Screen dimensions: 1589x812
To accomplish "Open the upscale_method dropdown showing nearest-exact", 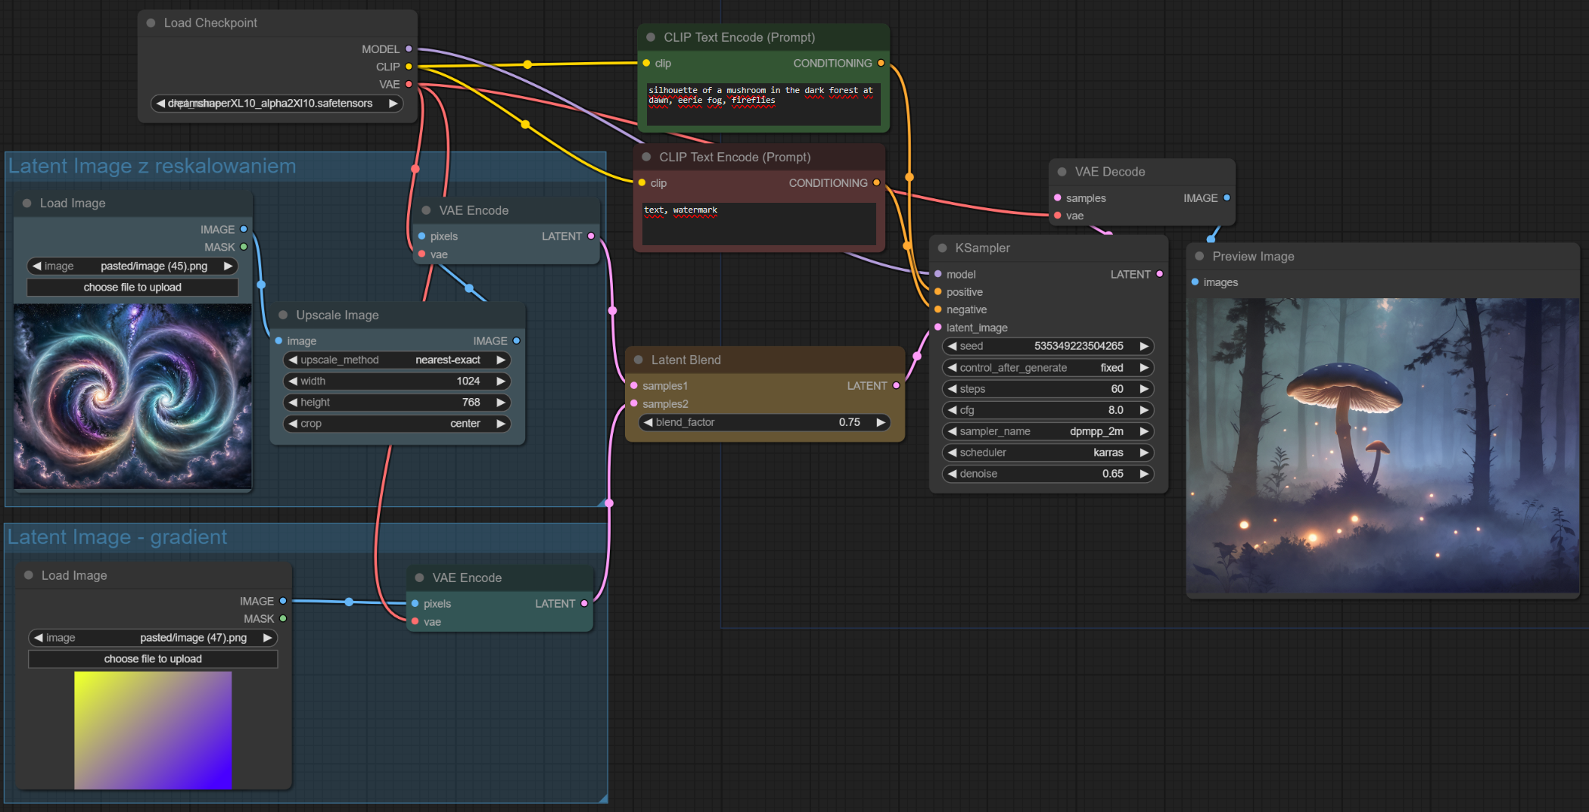I will (x=396, y=360).
